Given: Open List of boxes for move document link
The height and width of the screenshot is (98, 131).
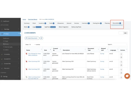Looking at the screenshot, I should [35, 54].
